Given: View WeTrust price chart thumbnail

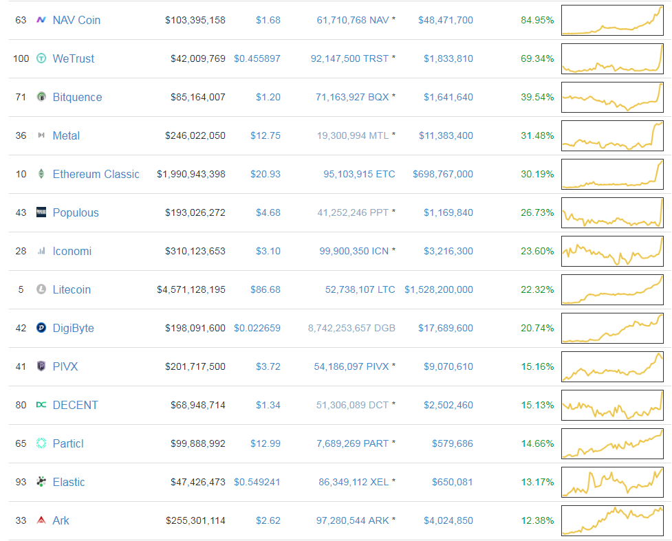Looking at the screenshot, I should tap(612, 58).
